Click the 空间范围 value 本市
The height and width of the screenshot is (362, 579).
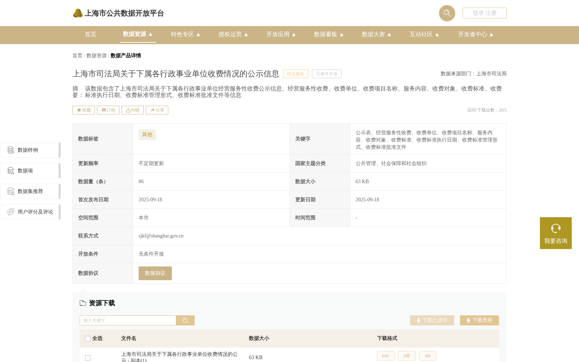pyautogui.click(x=144, y=218)
